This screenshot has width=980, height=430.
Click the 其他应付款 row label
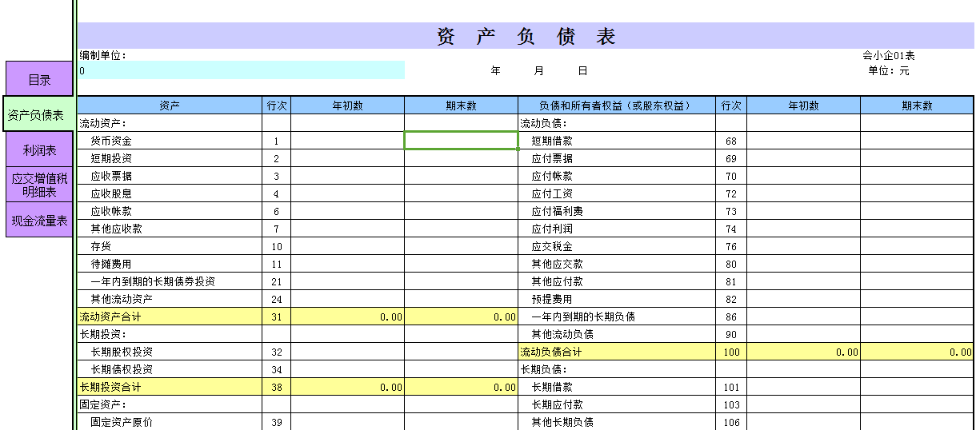[x=558, y=281]
